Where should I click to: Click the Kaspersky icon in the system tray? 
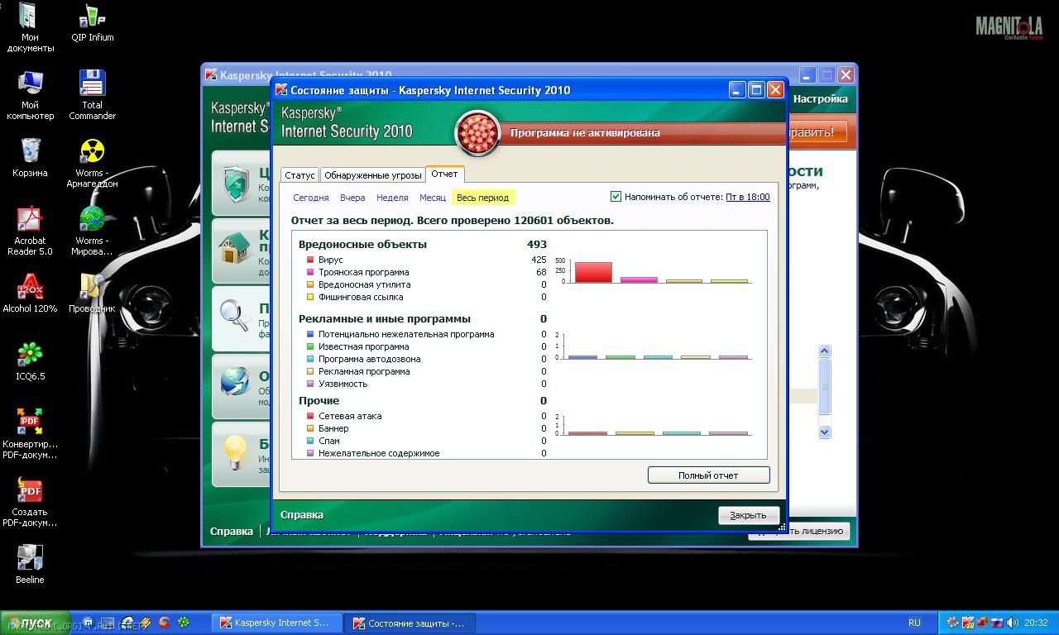(x=968, y=623)
